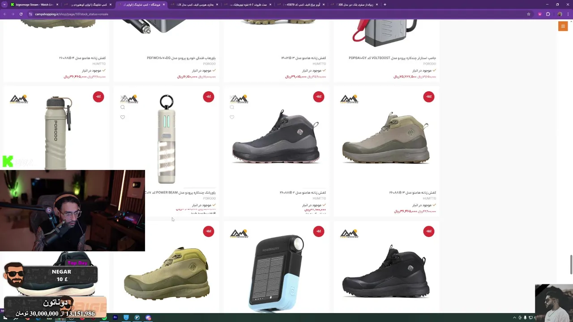Open the solar power bank product image
The height and width of the screenshot is (322, 573).
coord(277,273)
